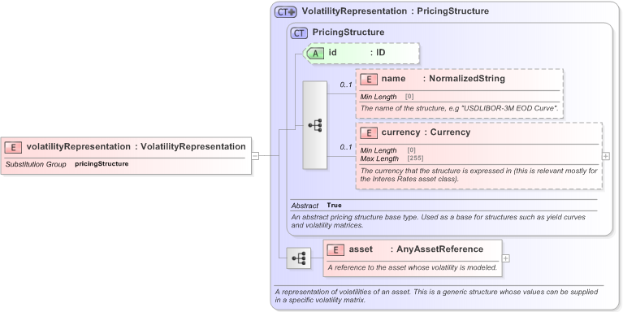This screenshot has height=312, width=623.
Task: Click the E icon of name element
Action: click(x=369, y=80)
